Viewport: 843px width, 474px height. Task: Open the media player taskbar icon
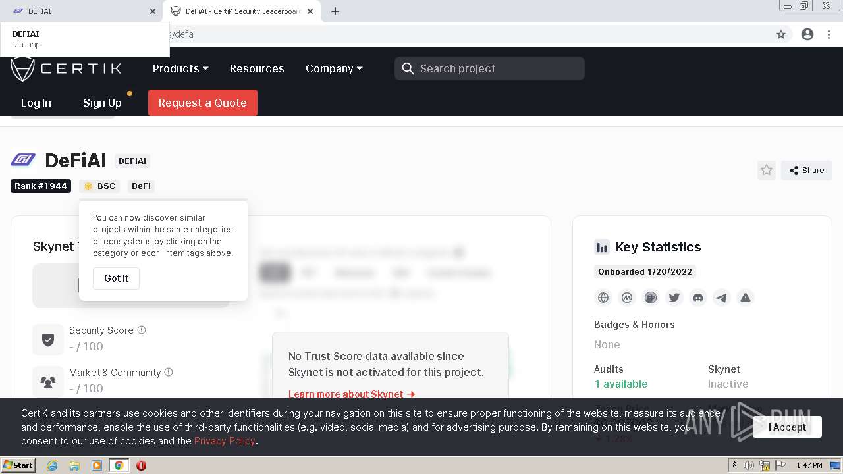click(97, 465)
